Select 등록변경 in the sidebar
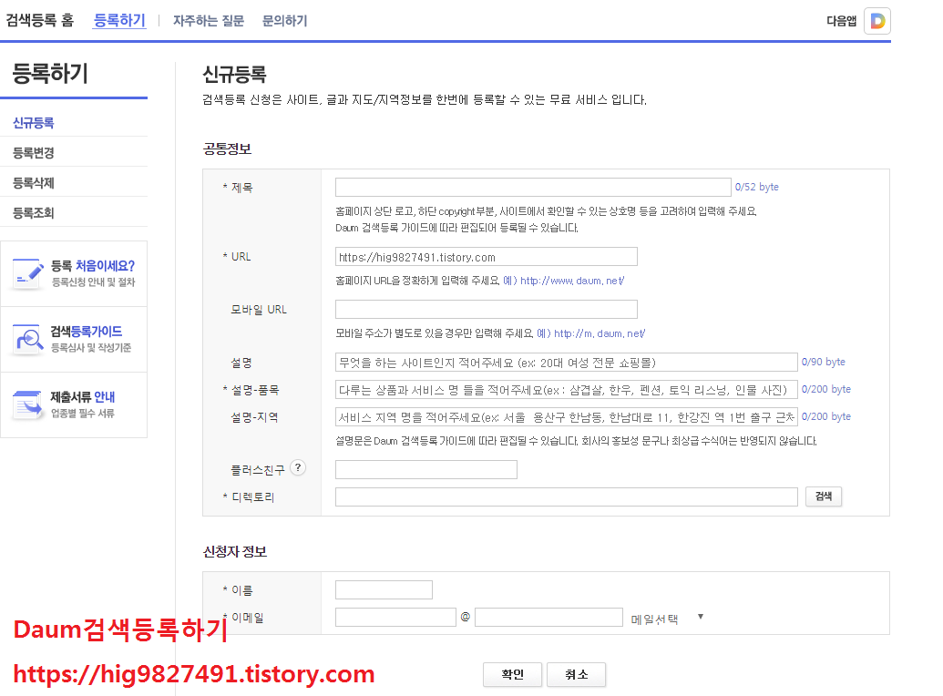The width and height of the screenshot is (943, 696). [x=34, y=153]
